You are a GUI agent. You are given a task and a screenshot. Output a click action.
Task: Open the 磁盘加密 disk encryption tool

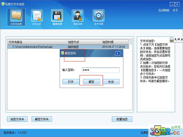57,17
